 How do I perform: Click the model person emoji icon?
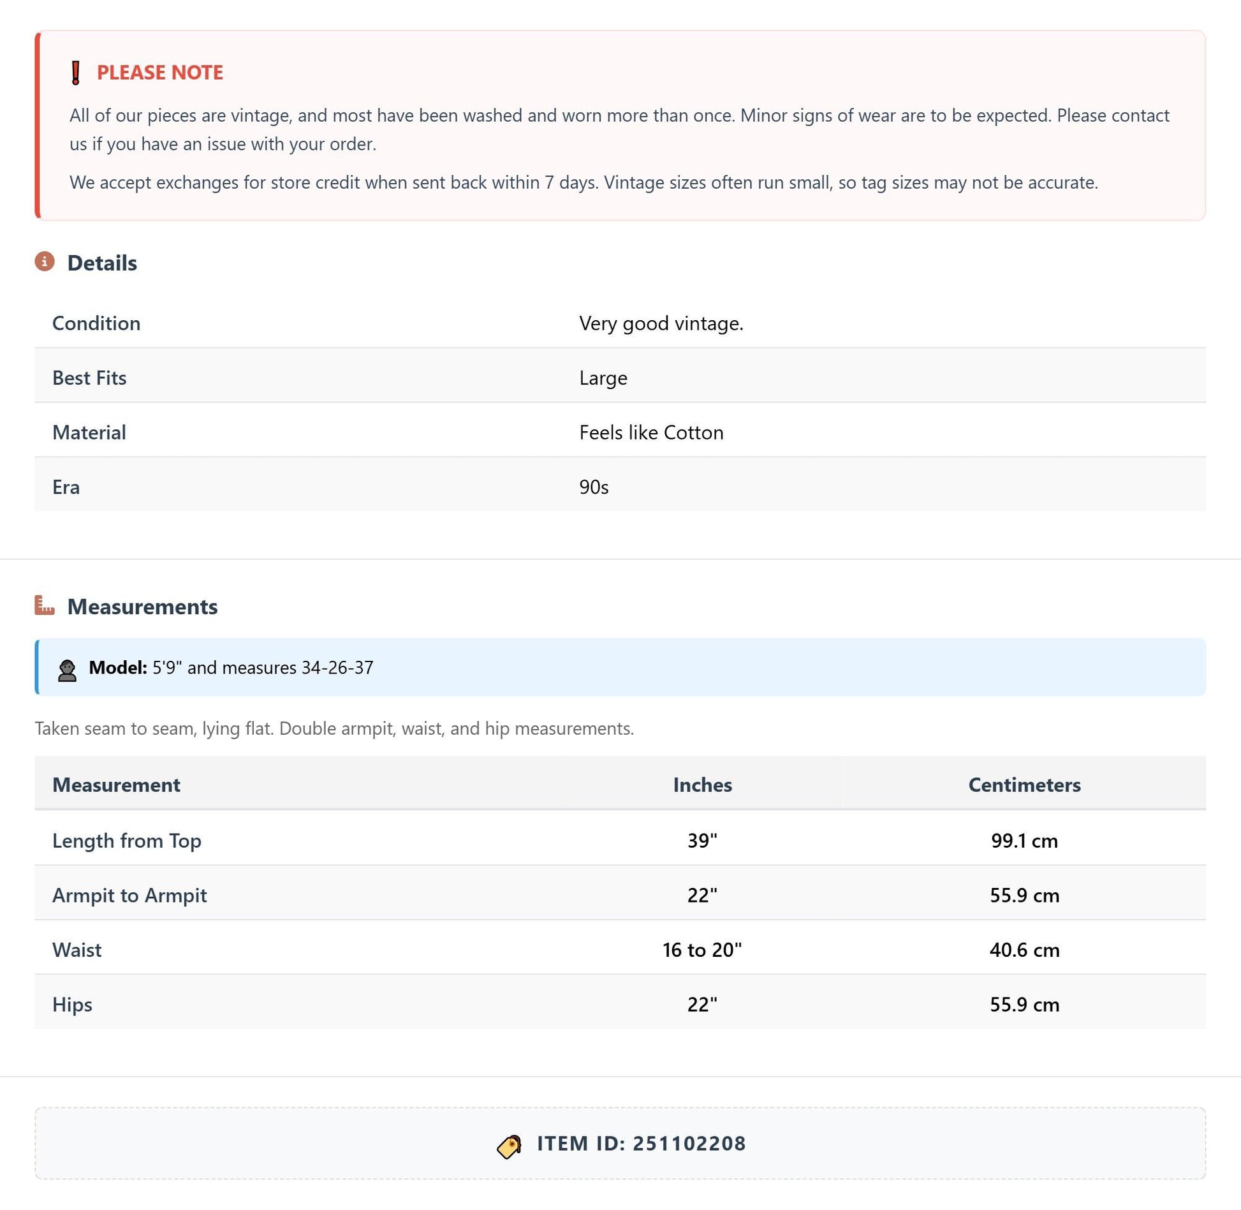(x=67, y=670)
